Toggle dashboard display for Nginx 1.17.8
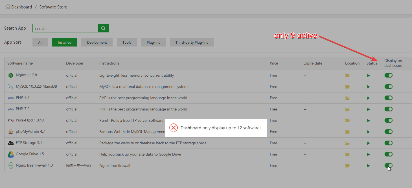This screenshot has width=412, height=188. point(389,75)
